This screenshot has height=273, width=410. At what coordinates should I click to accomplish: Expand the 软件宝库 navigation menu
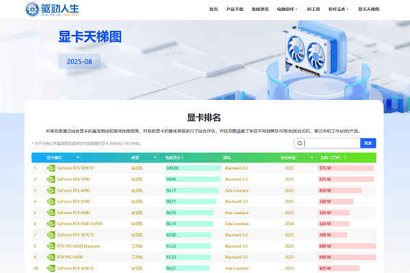click(x=339, y=9)
